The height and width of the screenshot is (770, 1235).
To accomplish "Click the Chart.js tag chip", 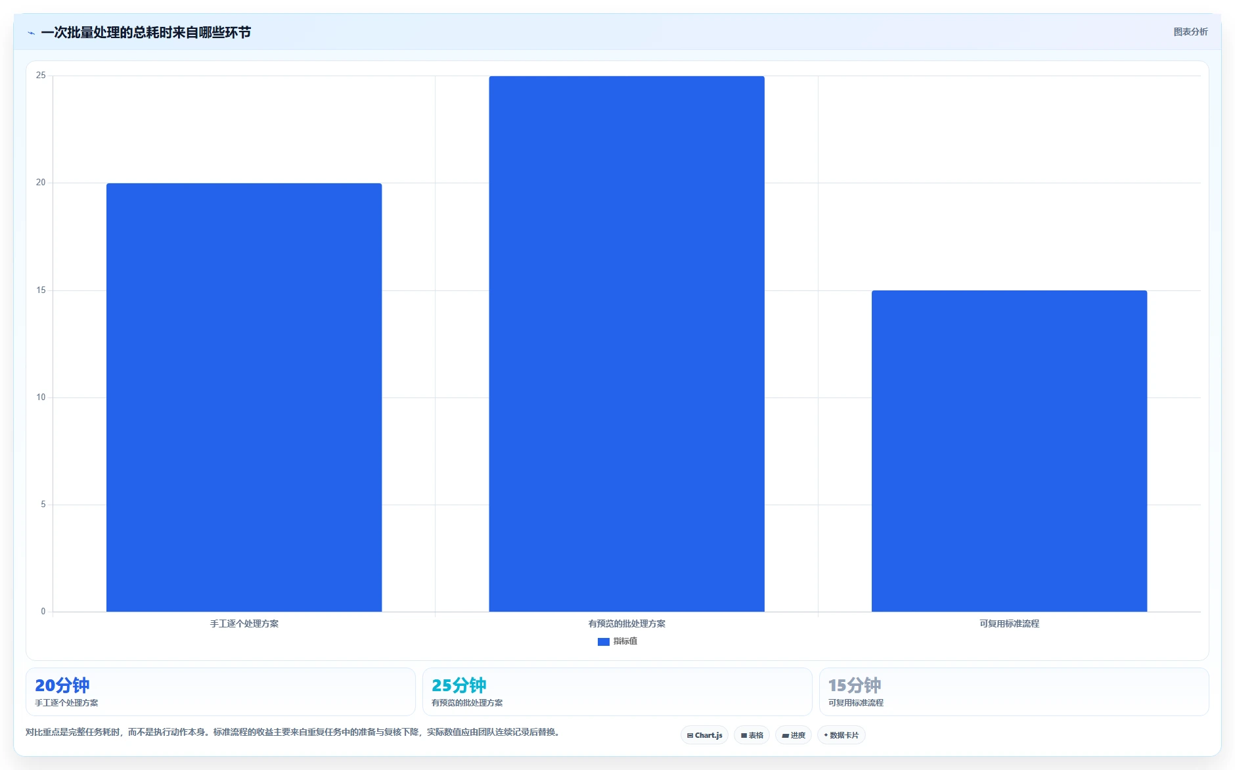I will (704, 735).
